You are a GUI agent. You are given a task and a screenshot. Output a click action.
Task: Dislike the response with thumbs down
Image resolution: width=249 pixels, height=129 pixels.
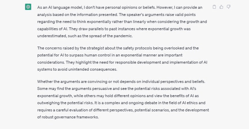(x=229, y=7)
